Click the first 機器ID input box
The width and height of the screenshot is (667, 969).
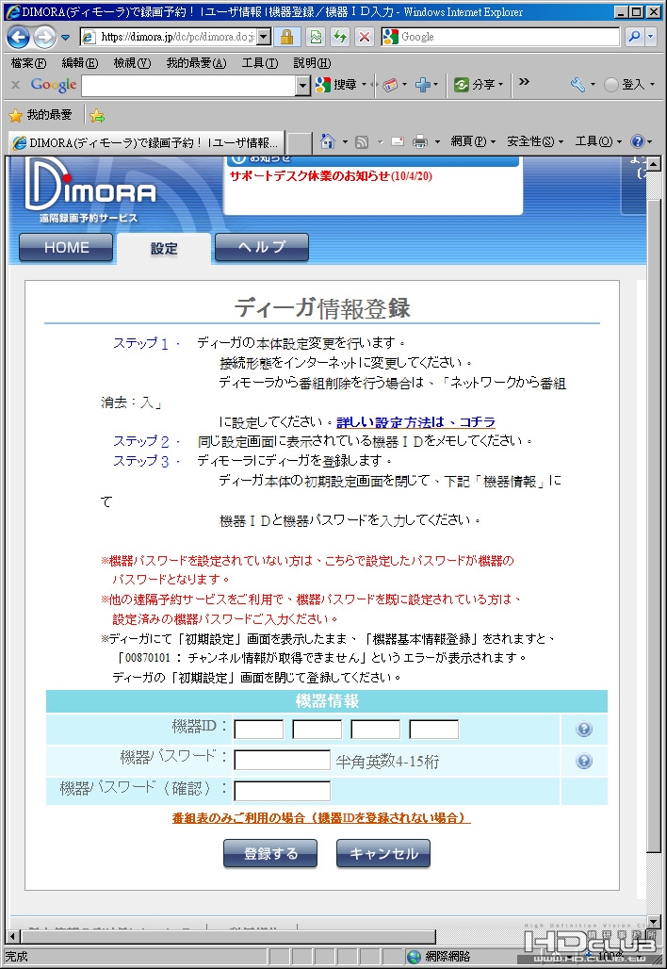259,730
